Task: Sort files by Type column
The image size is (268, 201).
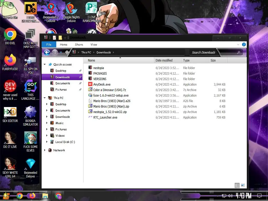Action: pyautogui.click(x=195, y=60)
